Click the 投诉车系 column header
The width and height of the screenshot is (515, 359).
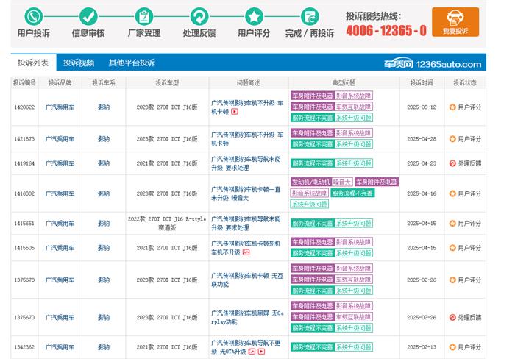104,83
